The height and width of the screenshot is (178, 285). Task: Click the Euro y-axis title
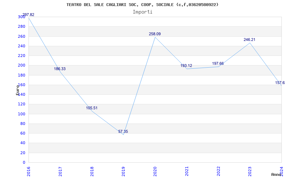[x=17, y=90]
